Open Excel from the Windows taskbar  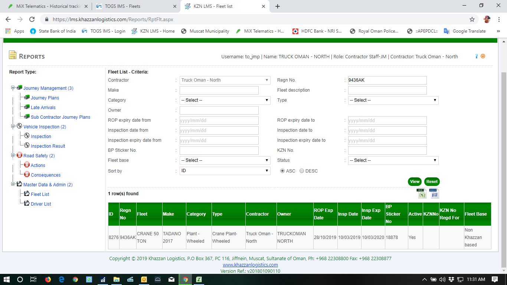(199, 279)
